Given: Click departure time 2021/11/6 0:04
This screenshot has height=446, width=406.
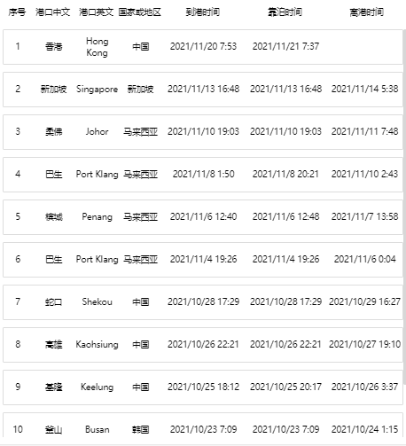Looking at the screenshot, I should coord(365,259).
